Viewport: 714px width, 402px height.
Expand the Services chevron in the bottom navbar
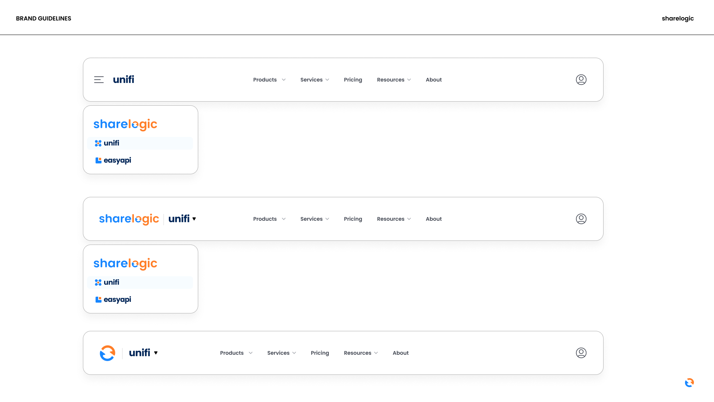point(295,352)
